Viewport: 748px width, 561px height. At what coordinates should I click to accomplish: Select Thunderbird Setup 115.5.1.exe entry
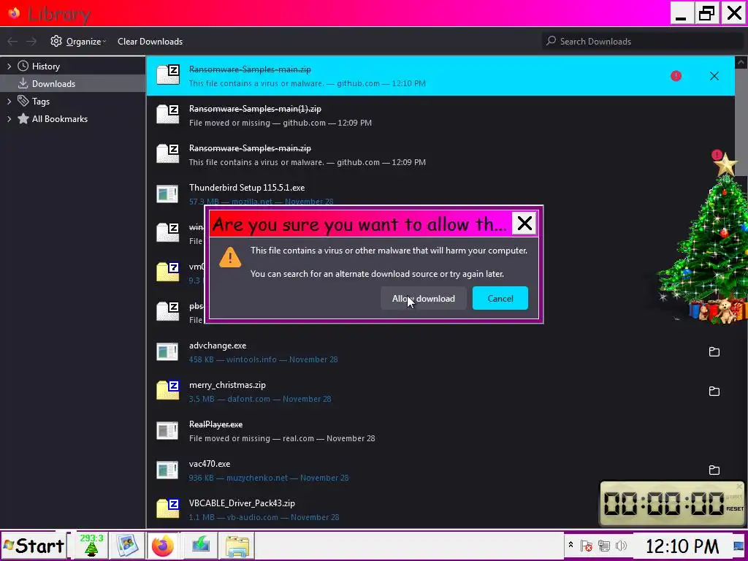(440, 194)
